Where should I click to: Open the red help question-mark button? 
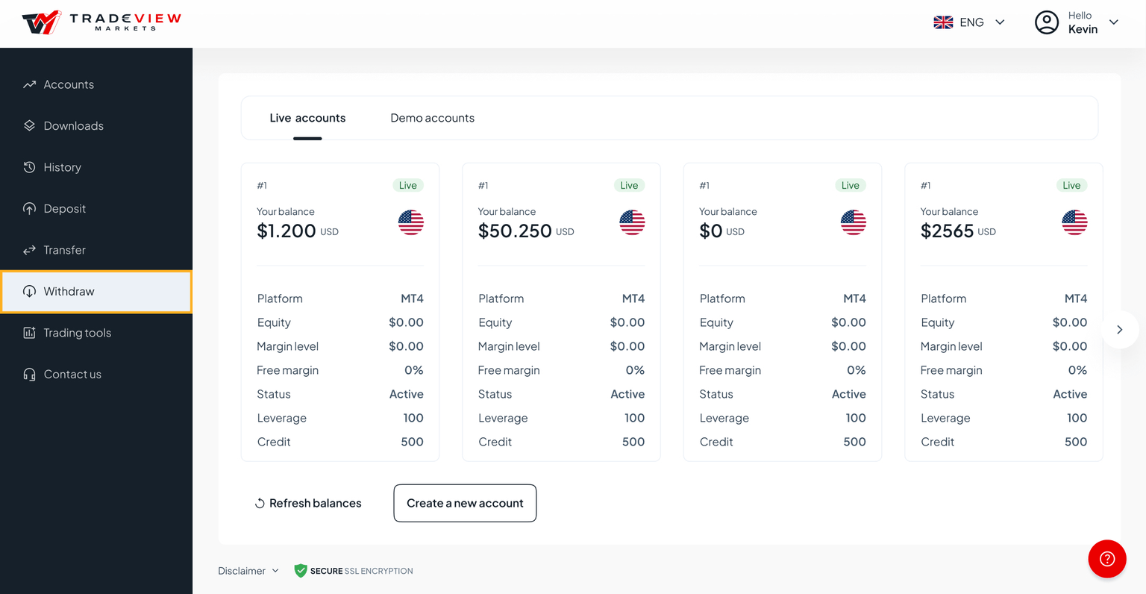(1106, 558)
